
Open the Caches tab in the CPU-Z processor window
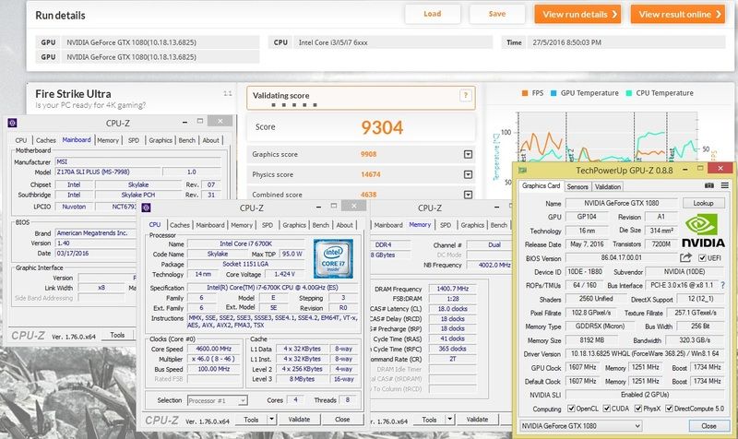tap(180, 225)
